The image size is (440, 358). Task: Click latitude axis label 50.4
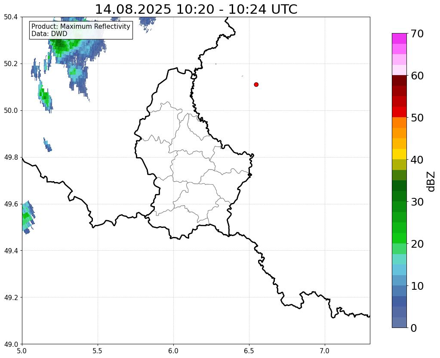pos(11,17)
